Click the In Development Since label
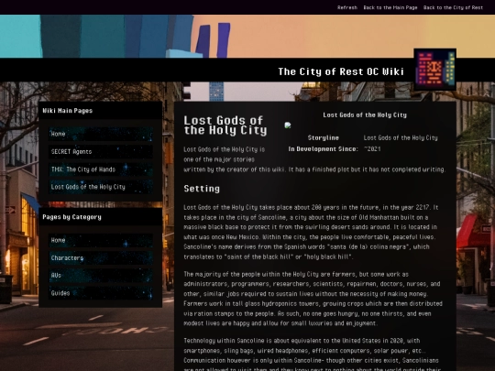The image size is (495, 371). coord(324,149)
